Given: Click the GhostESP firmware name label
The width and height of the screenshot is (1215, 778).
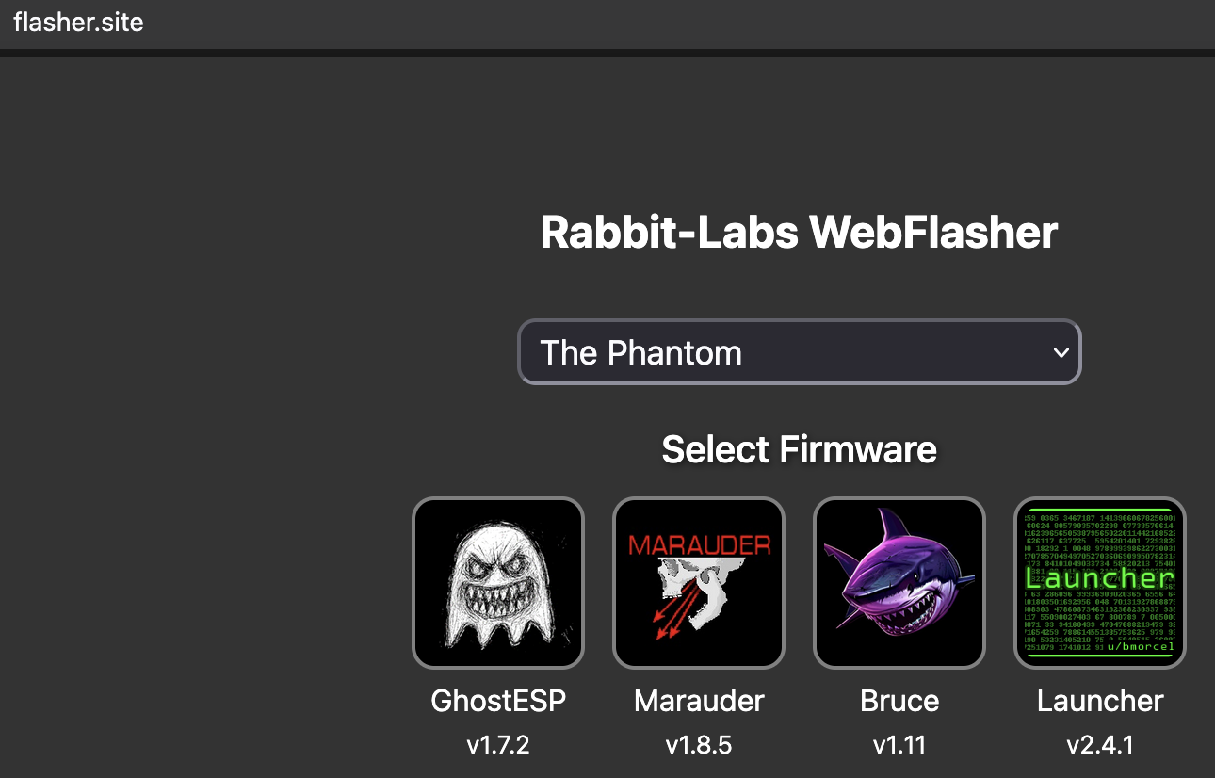Looking at the screenshot, I should (x=498, y=701).
